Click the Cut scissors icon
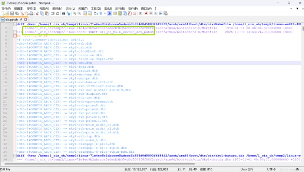304x172 pixels. pyautogui.click(x=37, y=13)
